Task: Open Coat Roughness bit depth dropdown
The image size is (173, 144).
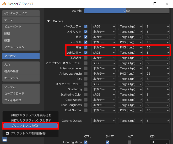Action: pyautogui.click(x=157, y=105)
